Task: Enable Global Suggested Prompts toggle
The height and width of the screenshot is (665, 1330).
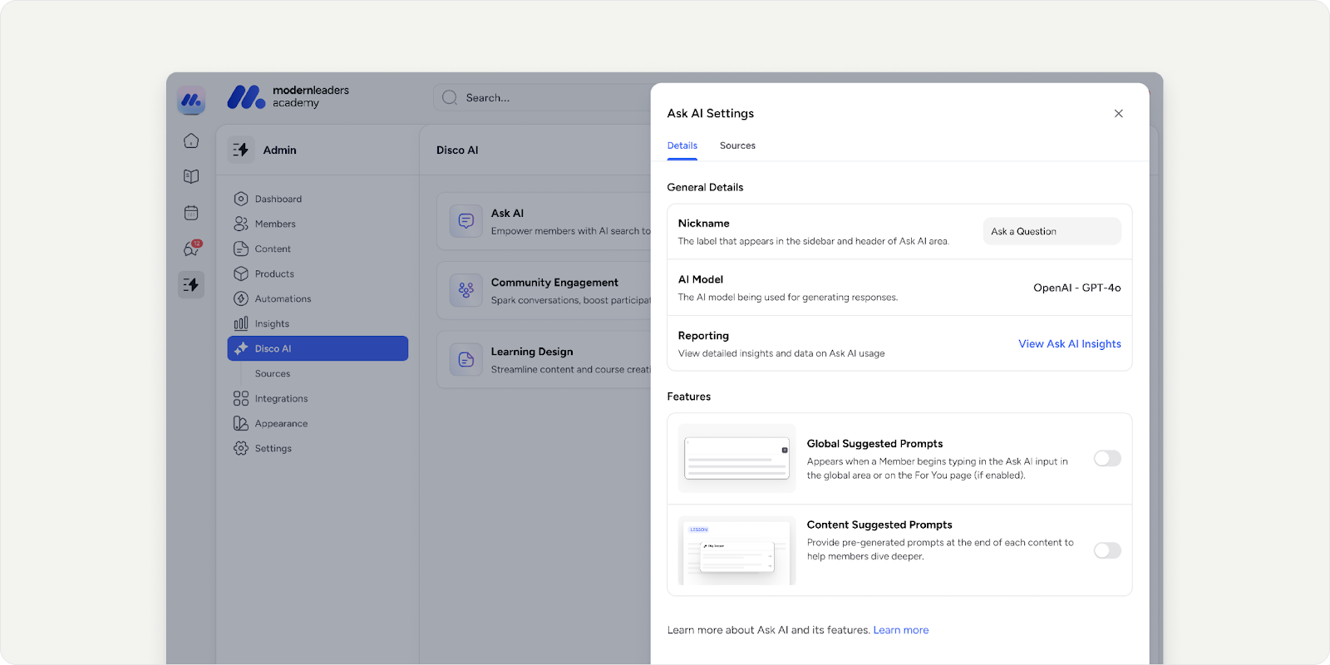Action: (x=1106, y=459)
